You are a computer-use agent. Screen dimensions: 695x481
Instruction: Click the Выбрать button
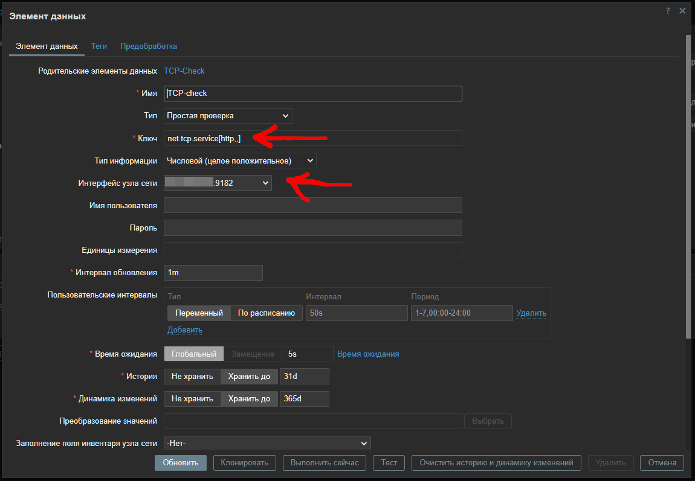click(x=488, y=421)
